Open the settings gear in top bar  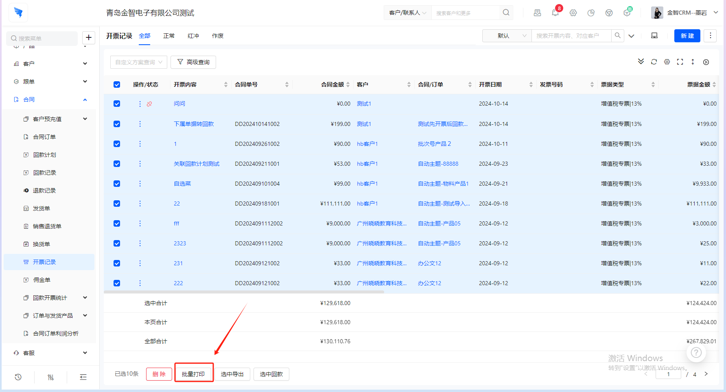click(x=573, y=13)
